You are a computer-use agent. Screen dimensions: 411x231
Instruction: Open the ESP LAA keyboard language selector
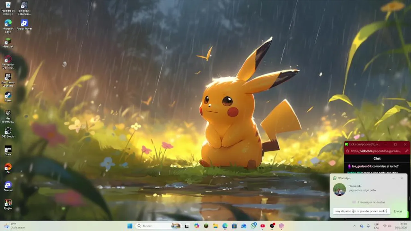pos(376,226)
